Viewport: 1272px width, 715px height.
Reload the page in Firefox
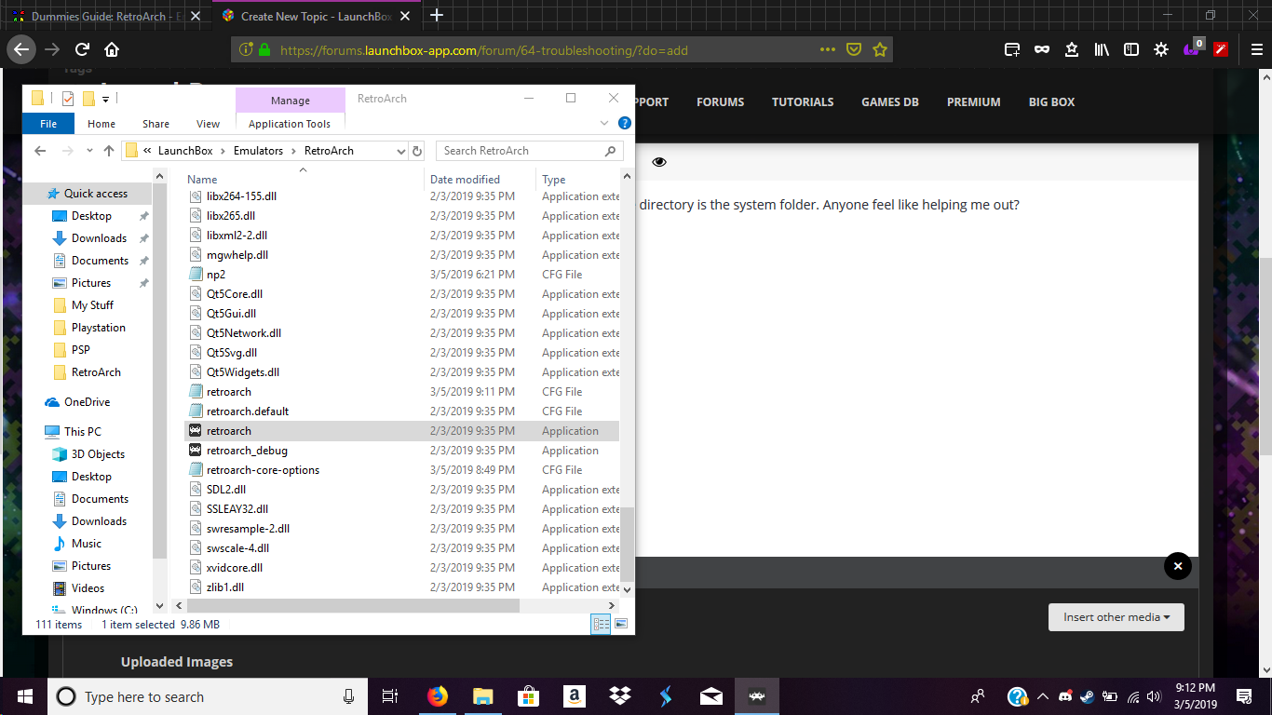point(82,49)
